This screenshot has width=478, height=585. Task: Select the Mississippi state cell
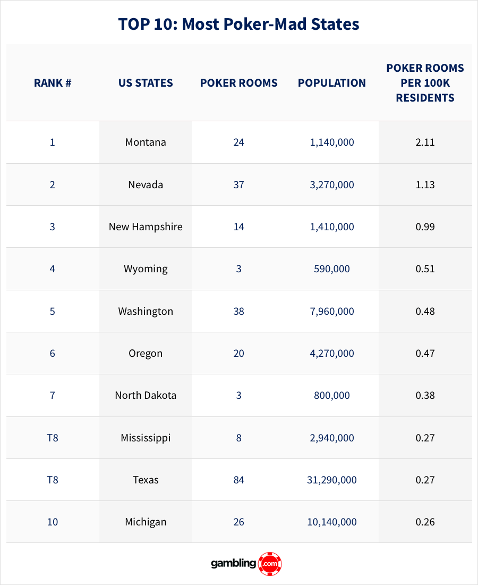(146, 438)
